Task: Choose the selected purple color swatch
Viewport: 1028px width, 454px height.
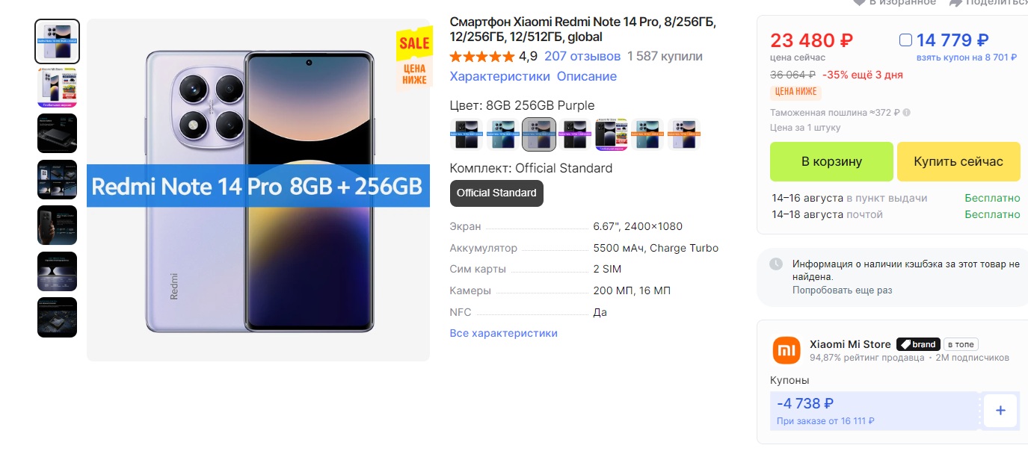Action: (x=538, y=134)
